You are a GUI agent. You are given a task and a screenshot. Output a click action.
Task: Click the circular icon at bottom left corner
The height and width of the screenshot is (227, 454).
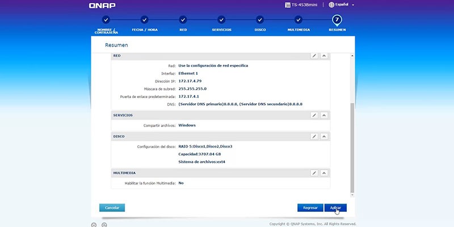point(94,225)
